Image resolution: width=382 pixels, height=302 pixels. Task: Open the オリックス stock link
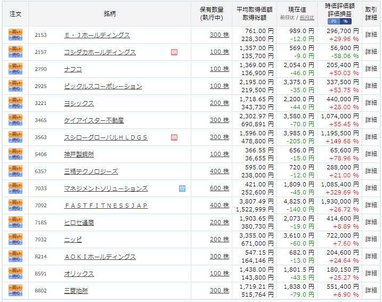79,274
